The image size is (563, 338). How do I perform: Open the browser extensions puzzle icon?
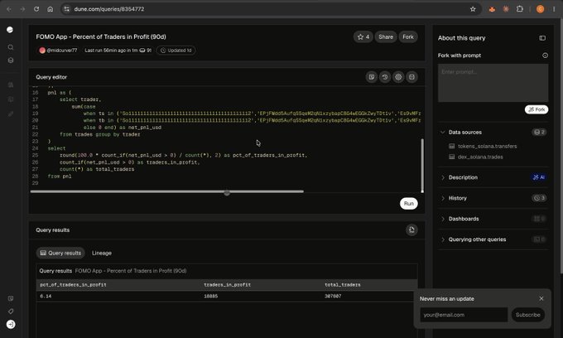click(520, 9)
